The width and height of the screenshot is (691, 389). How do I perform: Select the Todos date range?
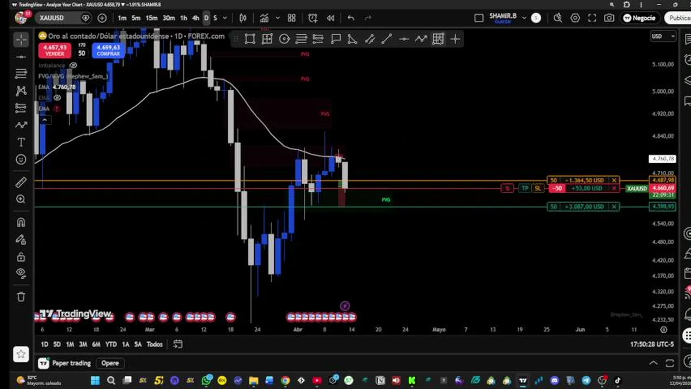pos(155,344)
